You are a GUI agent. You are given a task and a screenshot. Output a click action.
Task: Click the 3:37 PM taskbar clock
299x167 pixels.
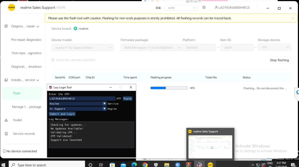coord(281,163)
